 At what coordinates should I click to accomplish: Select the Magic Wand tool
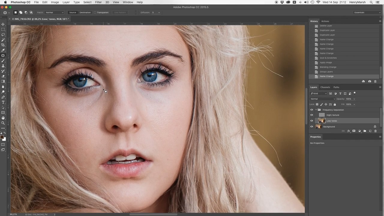pos(3,40)
